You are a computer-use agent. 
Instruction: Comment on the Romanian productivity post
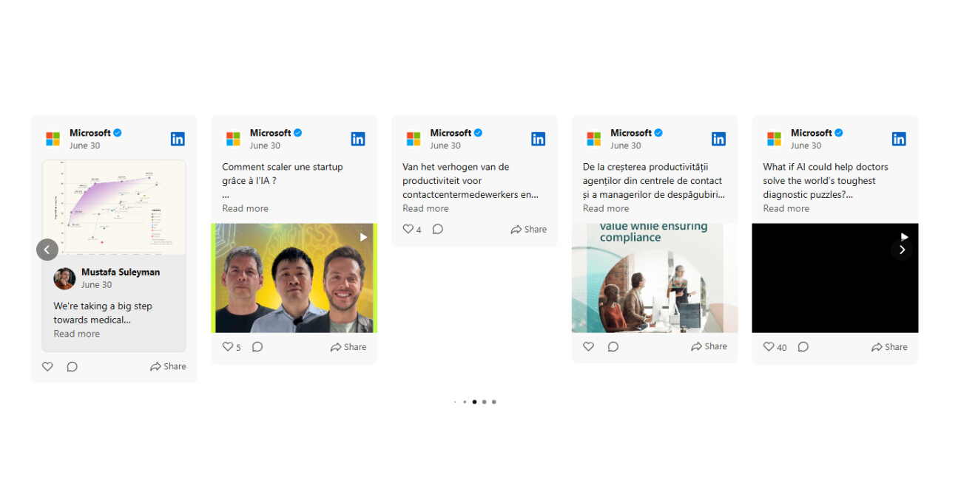(613, 346)
